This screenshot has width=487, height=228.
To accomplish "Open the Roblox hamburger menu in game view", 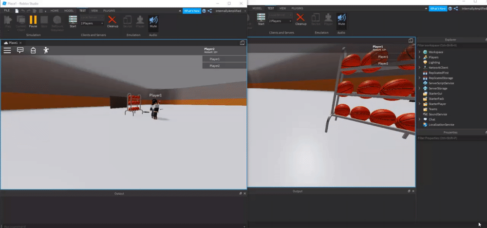I will 7,50.
